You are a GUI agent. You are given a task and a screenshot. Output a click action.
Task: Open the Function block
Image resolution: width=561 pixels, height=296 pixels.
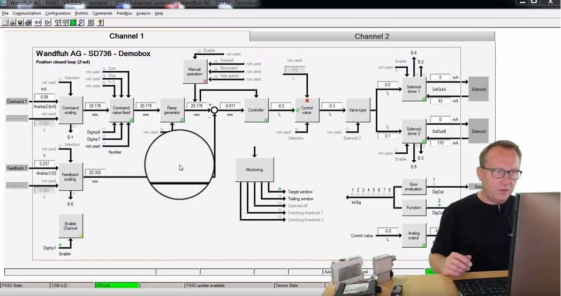point(414,208)
